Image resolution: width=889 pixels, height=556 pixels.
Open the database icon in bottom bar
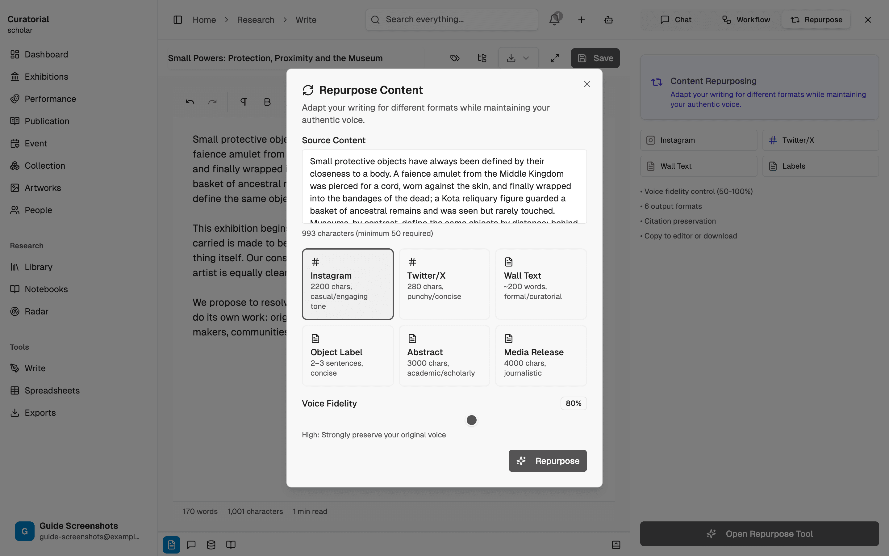pyautogui.click(x=211, y=545)
